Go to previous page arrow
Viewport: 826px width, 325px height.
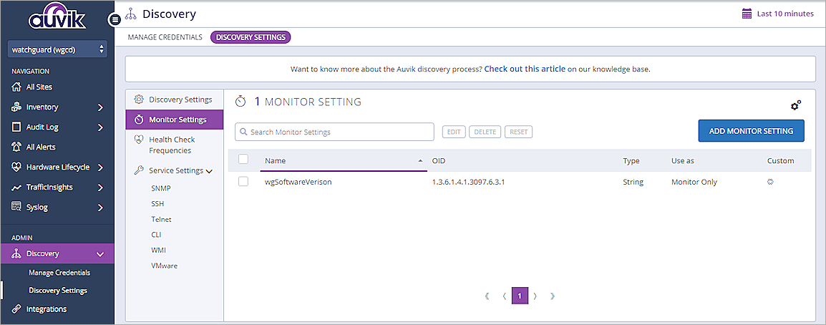coord(504,296)
